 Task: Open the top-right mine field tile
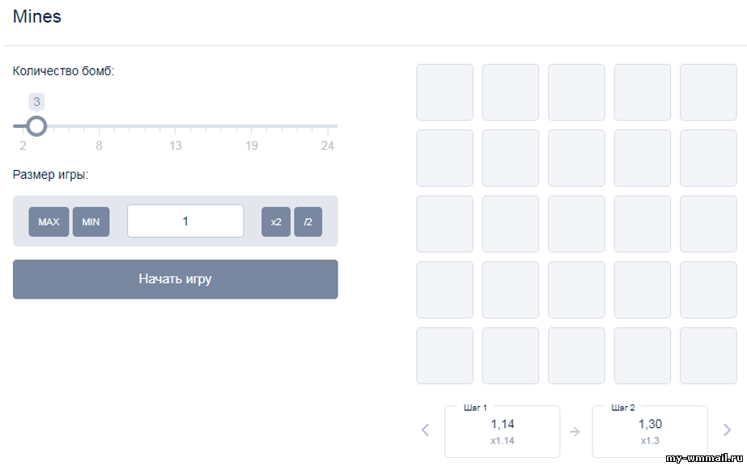(708, 92)
